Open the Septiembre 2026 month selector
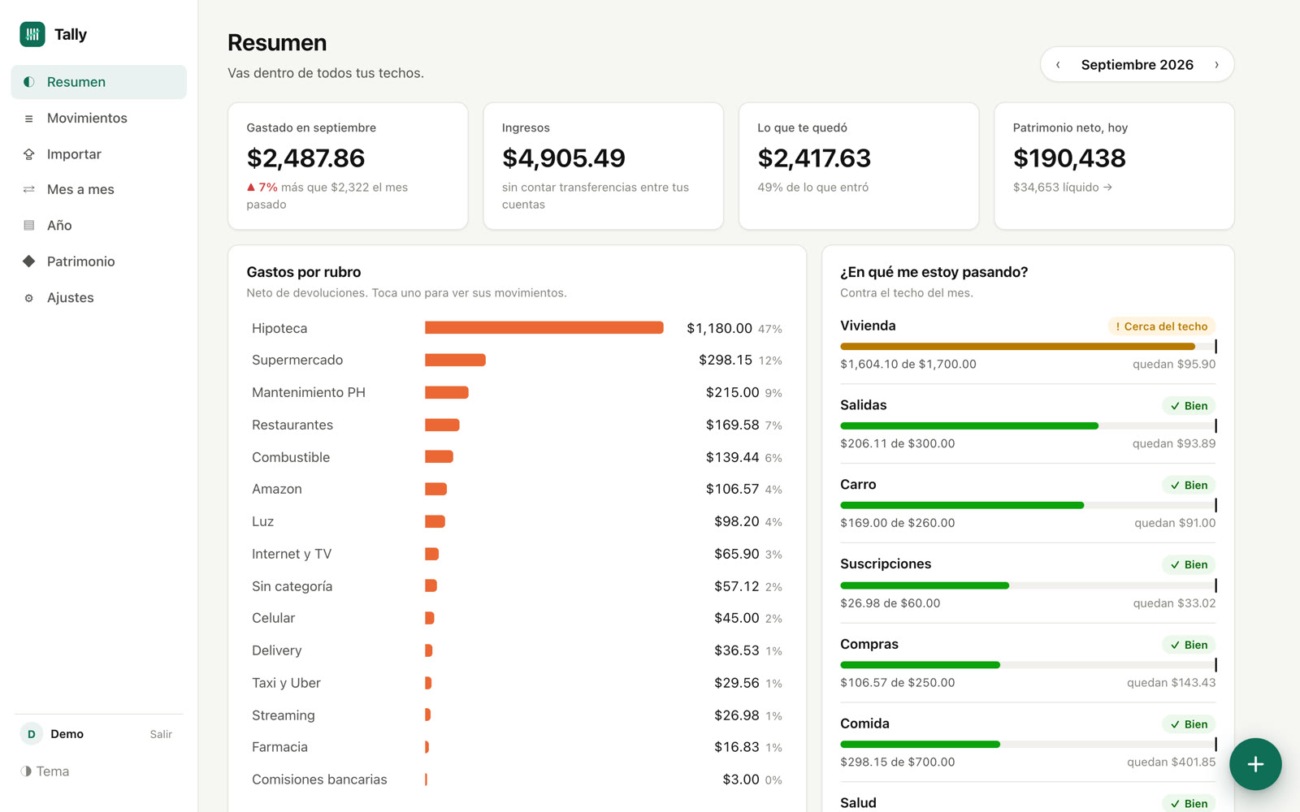1300x812 pixels. (1137, 65)
